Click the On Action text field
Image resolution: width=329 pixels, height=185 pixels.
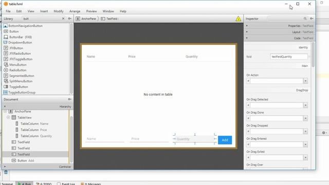click(277, 81)
